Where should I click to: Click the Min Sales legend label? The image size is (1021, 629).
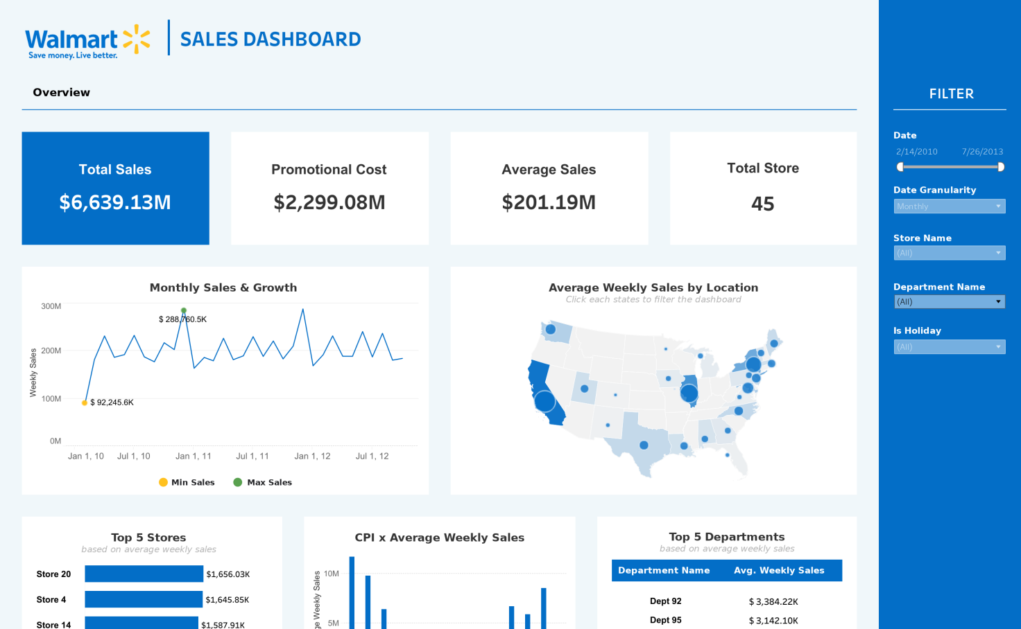(193, 482)
